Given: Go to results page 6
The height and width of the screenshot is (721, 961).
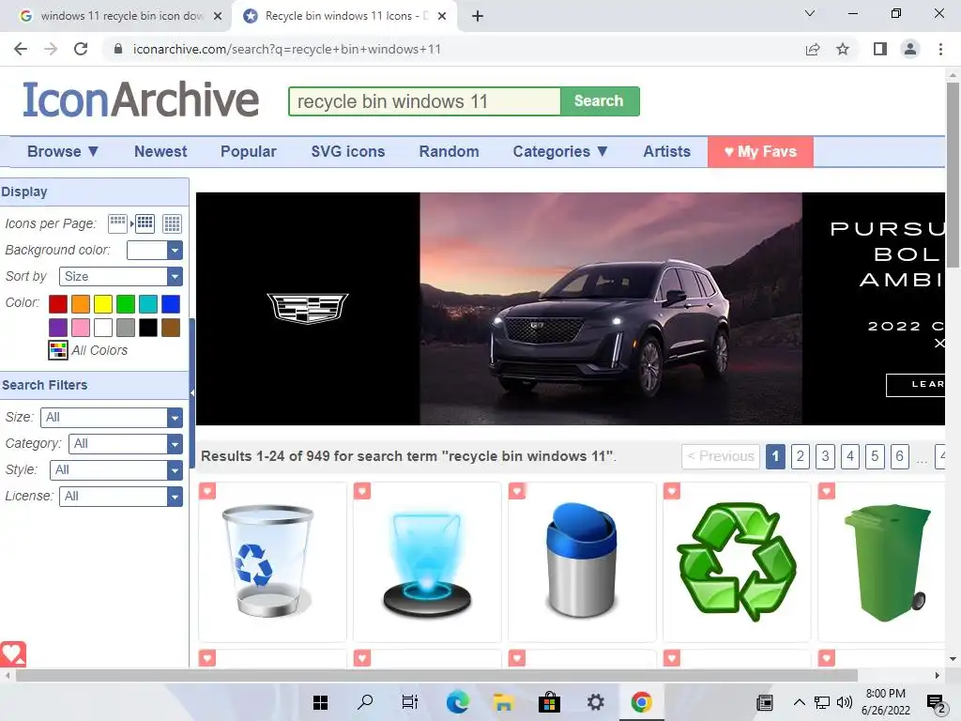Looking at the screenshot, I should tap(899, 456).
